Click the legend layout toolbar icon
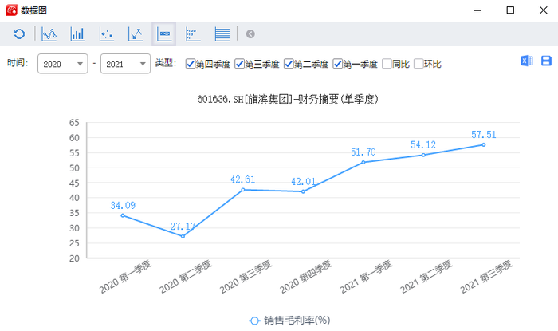The image size is (558, 331). click(x=193, y=34)
